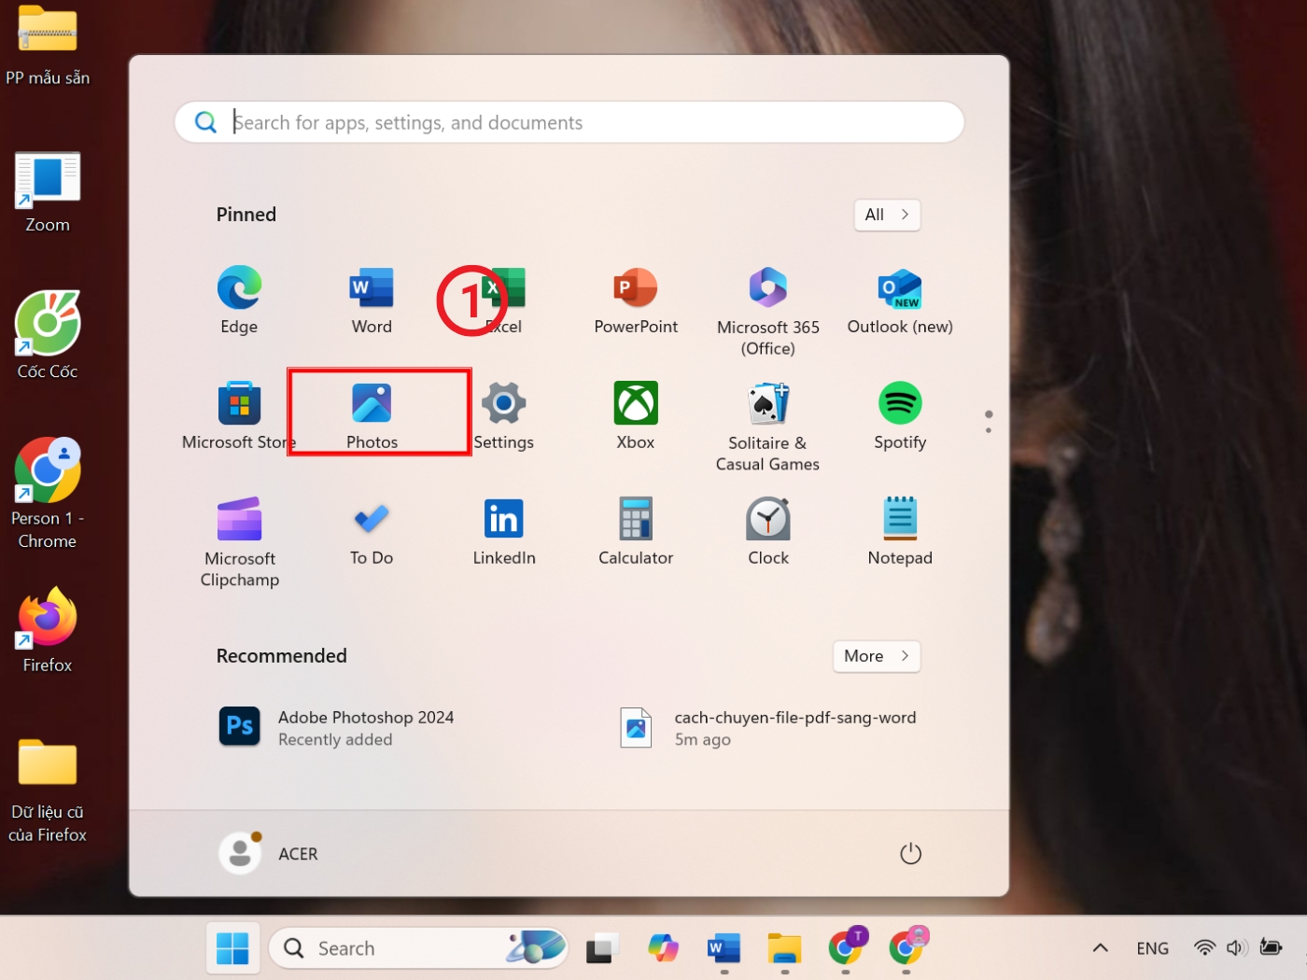Open Task View on the taskbar

tap(602, 948)
